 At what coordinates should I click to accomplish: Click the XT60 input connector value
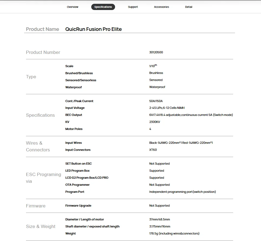point(153,150)
